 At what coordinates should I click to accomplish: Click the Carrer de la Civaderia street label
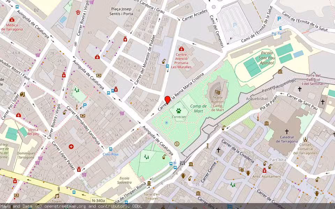point(238,151)
